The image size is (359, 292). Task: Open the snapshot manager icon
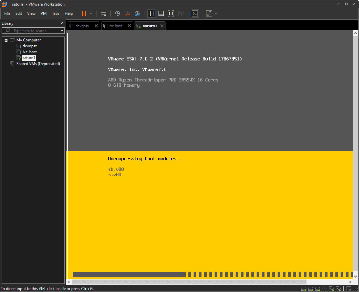click(x=137, y=13)
